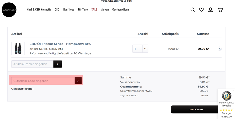Expand the quantity dropdown for CBD Öl
Screen dimensions: 235x119
pyautogui.click(x=145, y=49)
